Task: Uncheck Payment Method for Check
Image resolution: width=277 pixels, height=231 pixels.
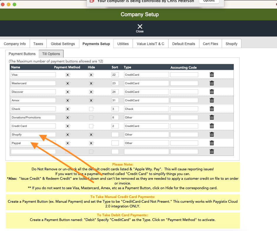Action: point(67,109)
